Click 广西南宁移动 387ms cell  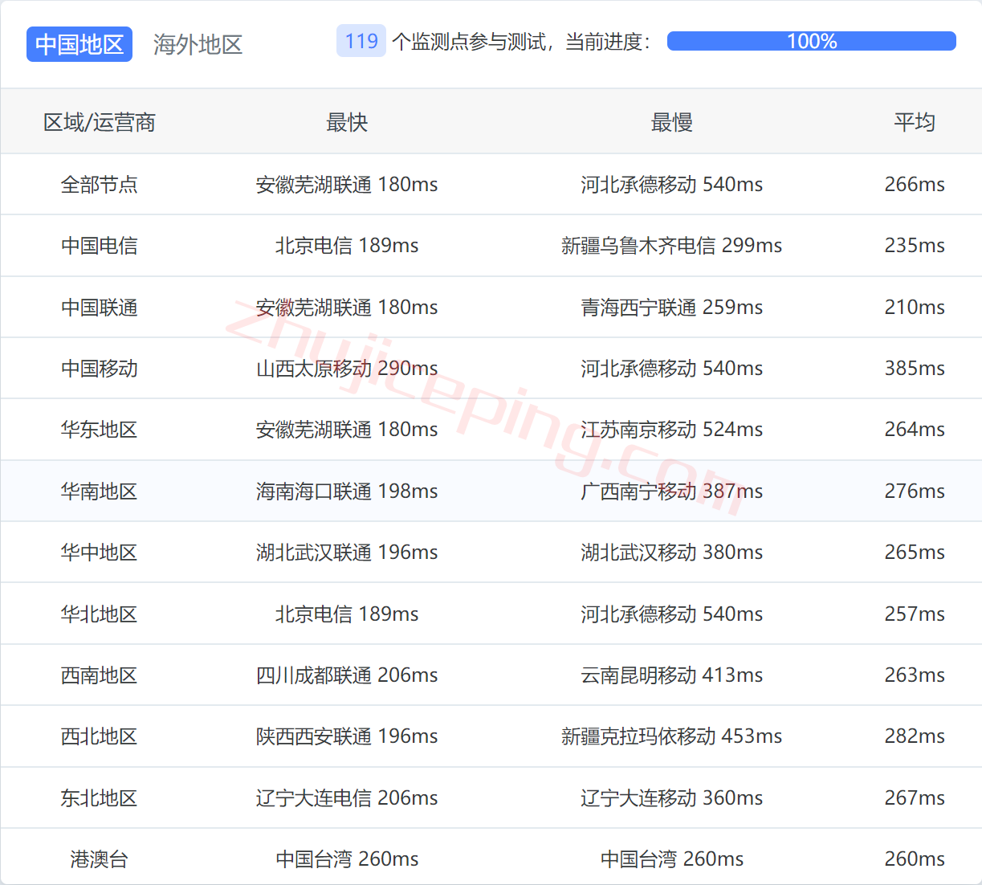[x=672, y=491]
